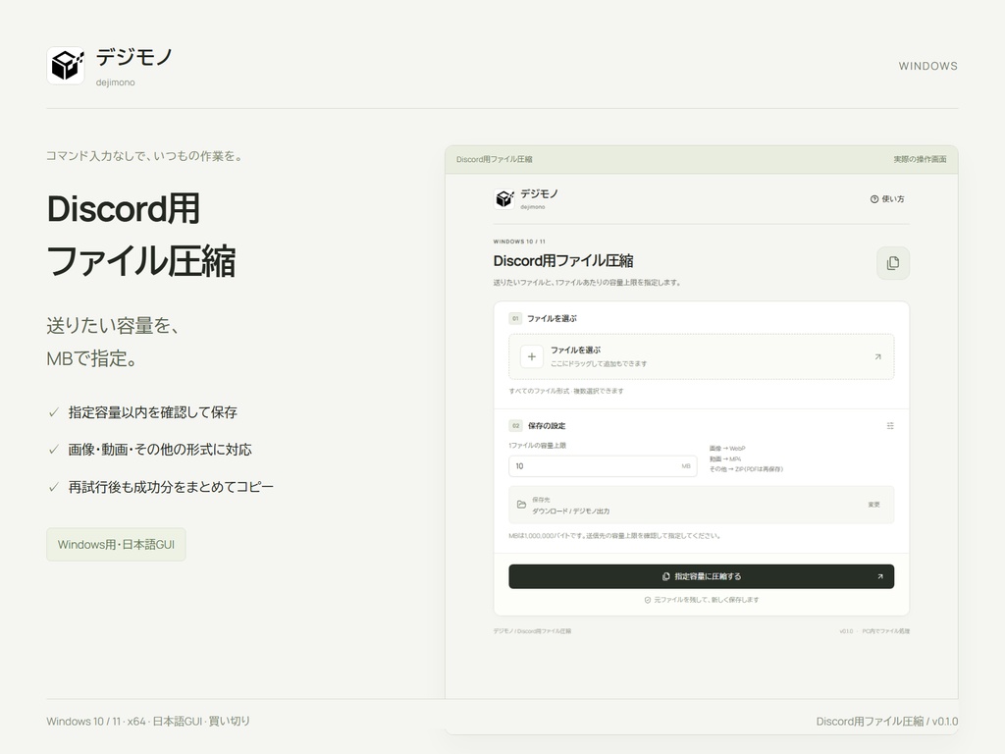Image resolution: width=1005 pixels, height=754 pixels.
Task: Click WINDOWS 10 / 11 label above app title
Action: coord(519,242)
